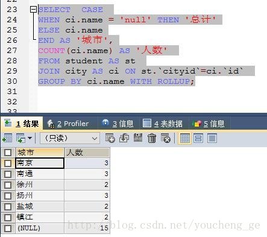
Task: Click line number 23 in the gutter
Action: (x=12, y=10)
